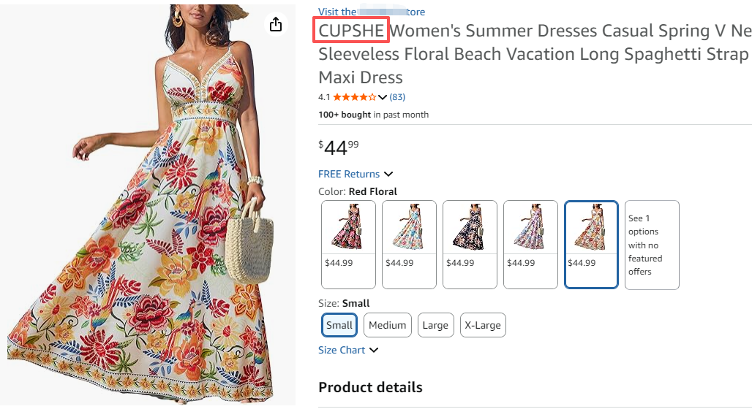Pick the third color swatch, dark navy floral

(x=470, y=244)
